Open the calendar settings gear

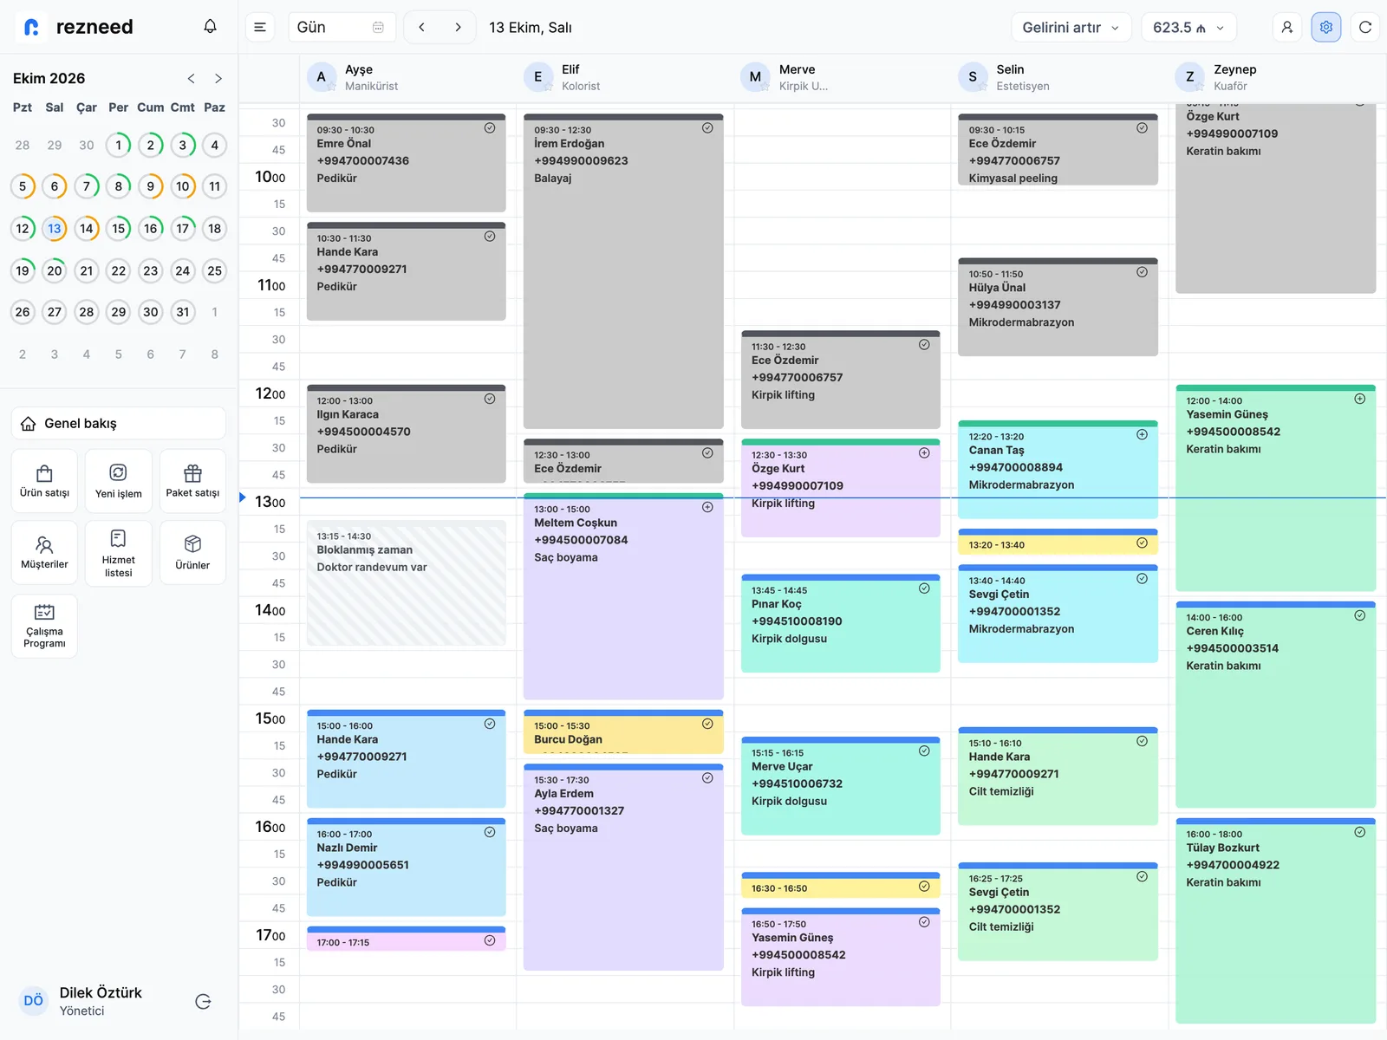(1325, 28)
